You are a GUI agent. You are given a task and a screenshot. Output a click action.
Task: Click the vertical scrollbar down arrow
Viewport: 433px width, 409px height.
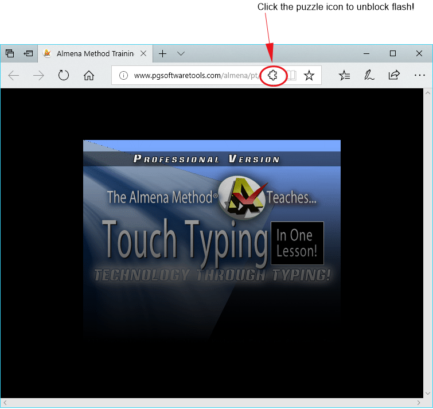tap(428, 394)
